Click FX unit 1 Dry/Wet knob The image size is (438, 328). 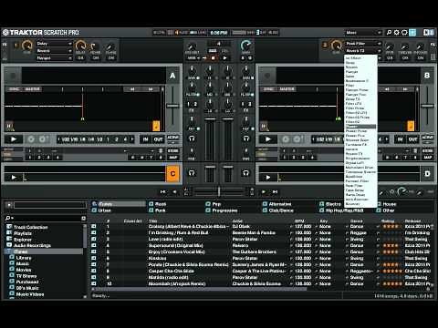click(x=27, y=46)
